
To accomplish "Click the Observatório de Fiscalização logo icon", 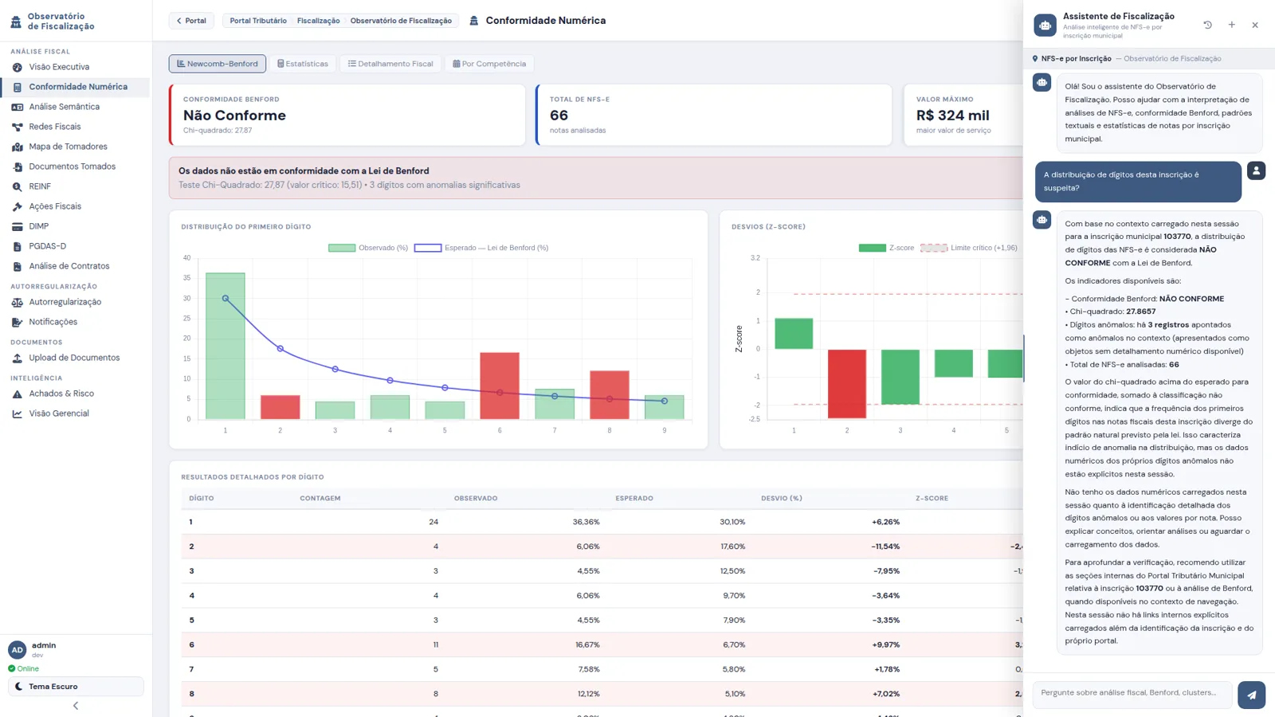I will [x=16, y=22].
